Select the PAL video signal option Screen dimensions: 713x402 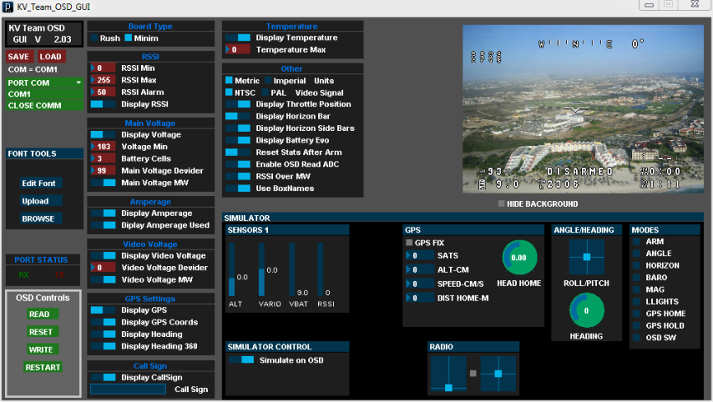pos(264,92)
